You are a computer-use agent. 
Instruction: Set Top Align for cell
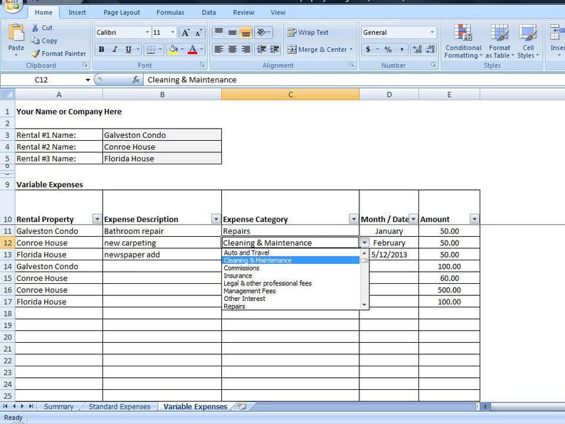tap(218, 33)
